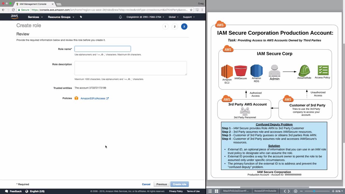Image resolution: width=345 pixels, height=194 pixels.
Task: Open the Services dropdown
Action: pos(35,17)
